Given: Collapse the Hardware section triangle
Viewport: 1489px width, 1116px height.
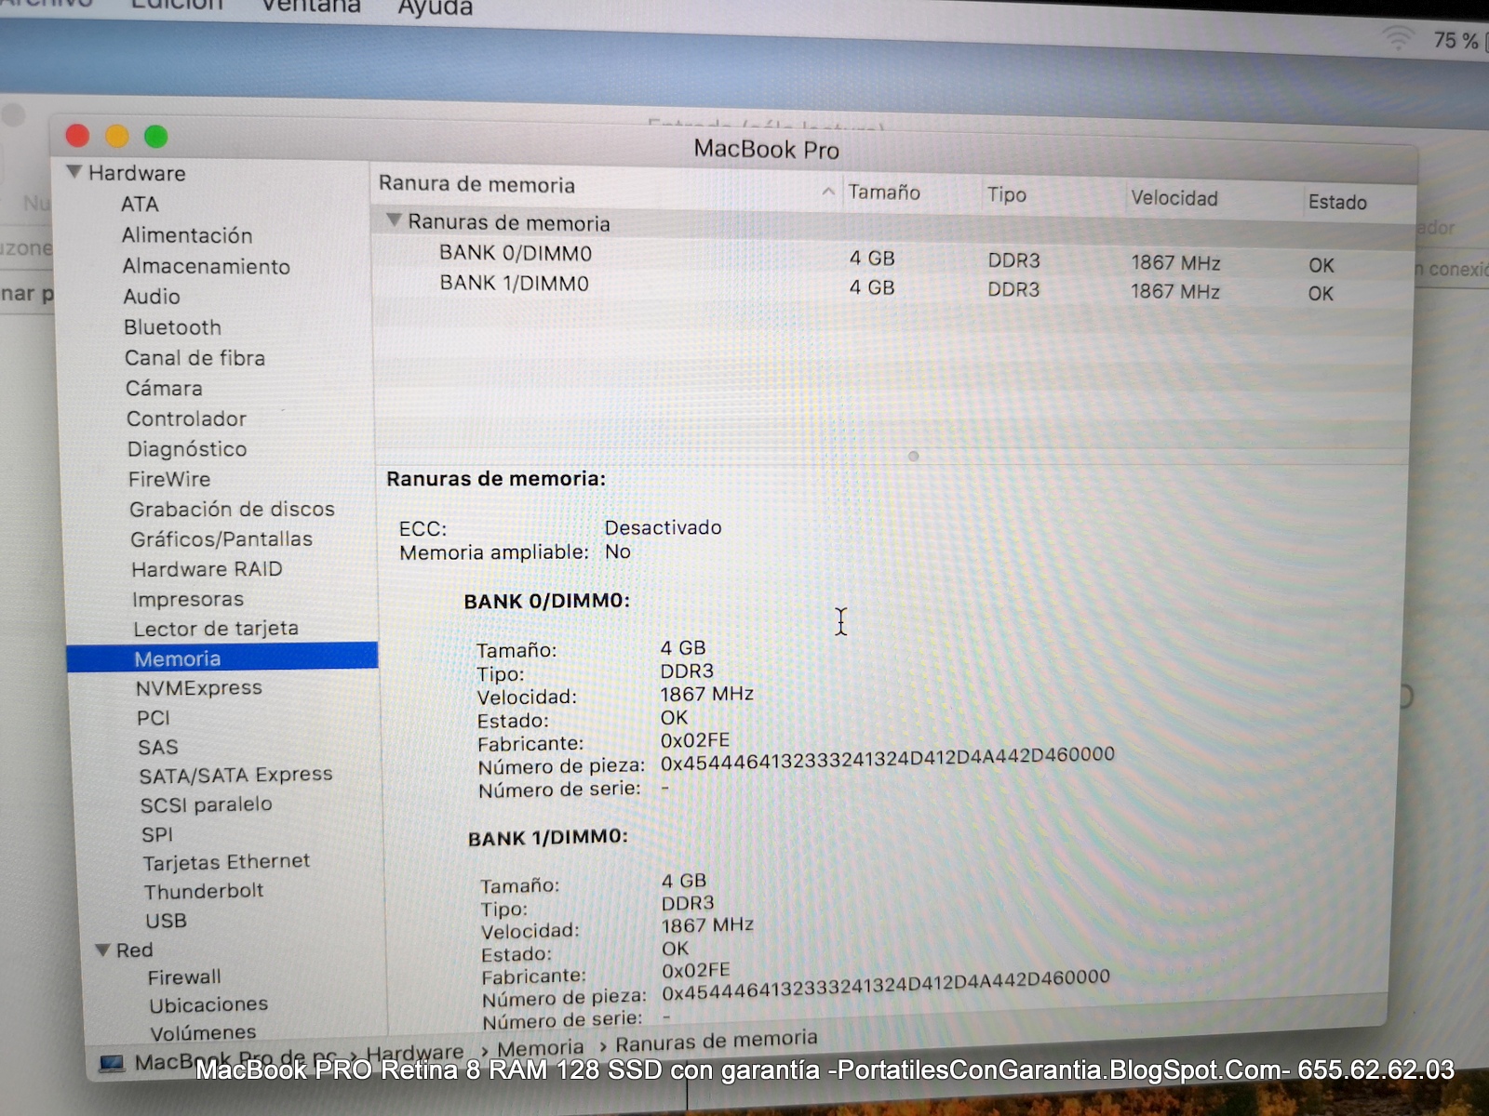Looking at the screenshot, I should 74,172.
